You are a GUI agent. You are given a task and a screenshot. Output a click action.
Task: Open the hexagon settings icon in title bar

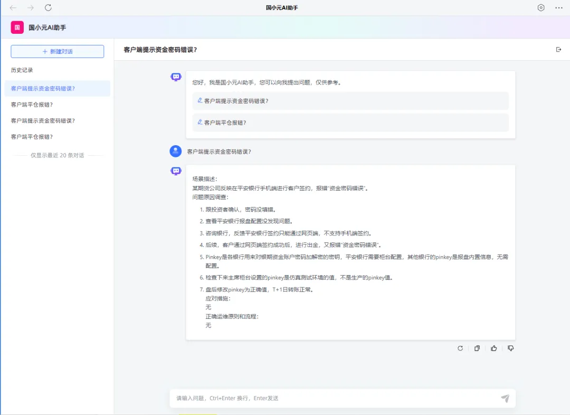pyautogui.click(x=541, y=8)
